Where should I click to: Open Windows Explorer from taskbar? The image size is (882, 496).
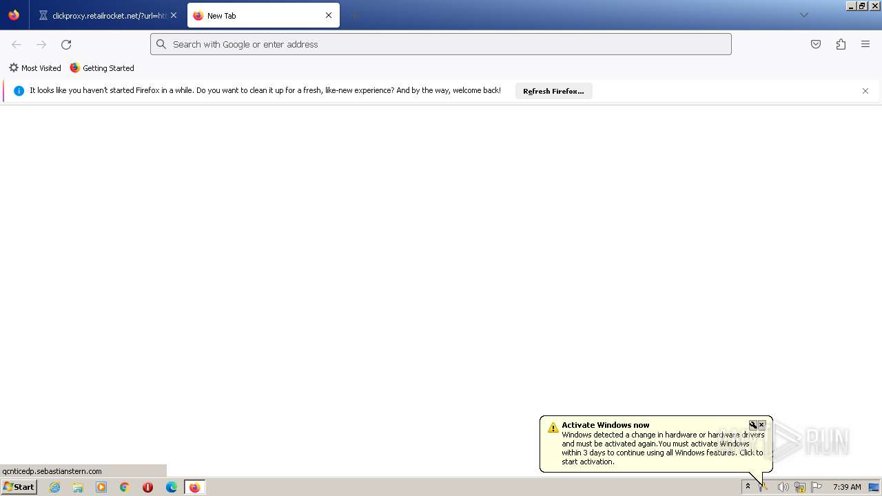coord(78,487)
